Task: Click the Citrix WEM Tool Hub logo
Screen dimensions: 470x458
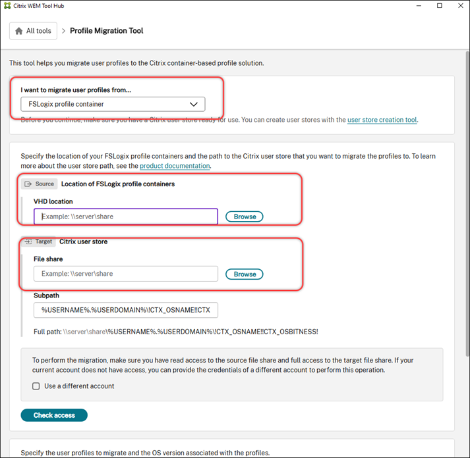Action: pos(7,6)
